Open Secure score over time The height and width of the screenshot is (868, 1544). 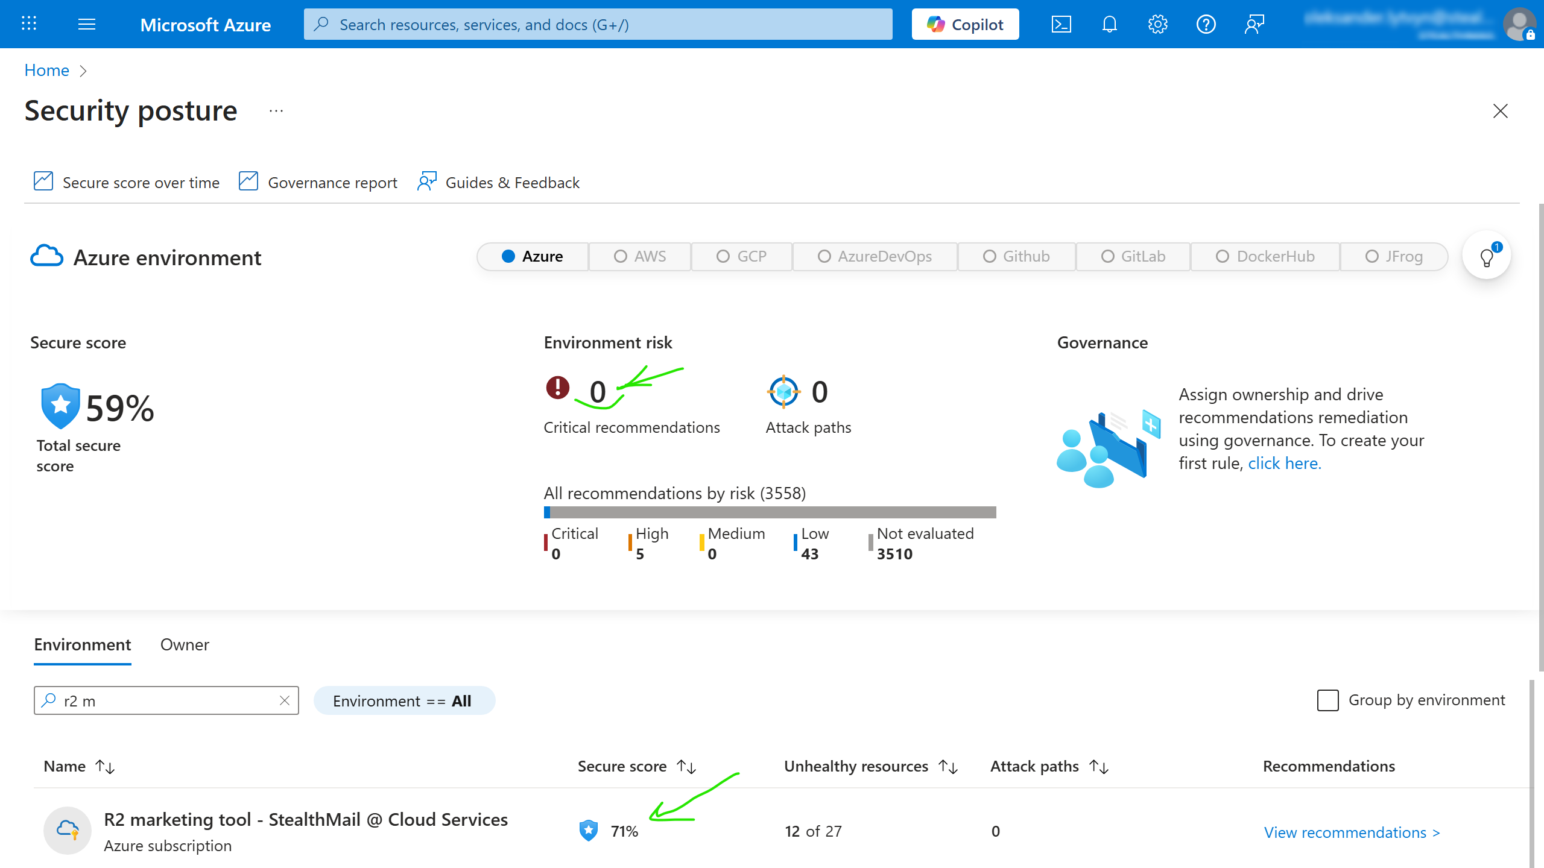pyautogui.click(x=127, y=182)
